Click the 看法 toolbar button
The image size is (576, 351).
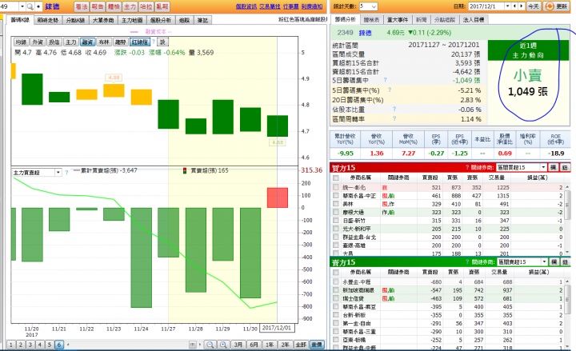pos(82,6)
